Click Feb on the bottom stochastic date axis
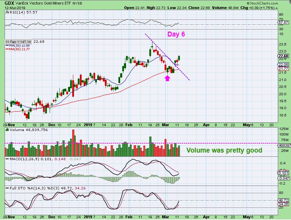The width and height of the screenshot is (291, 220). point(129,217)
